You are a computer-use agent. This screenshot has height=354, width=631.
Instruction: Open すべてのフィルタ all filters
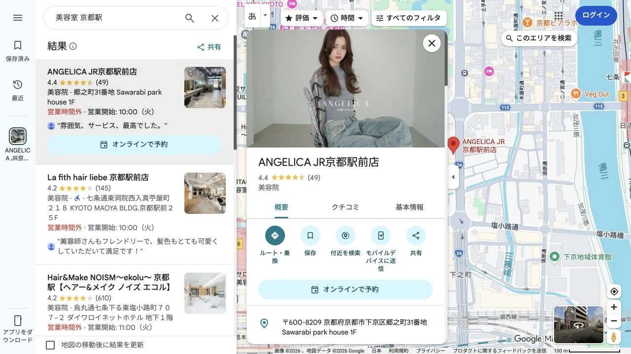click(x=409, y=18)
